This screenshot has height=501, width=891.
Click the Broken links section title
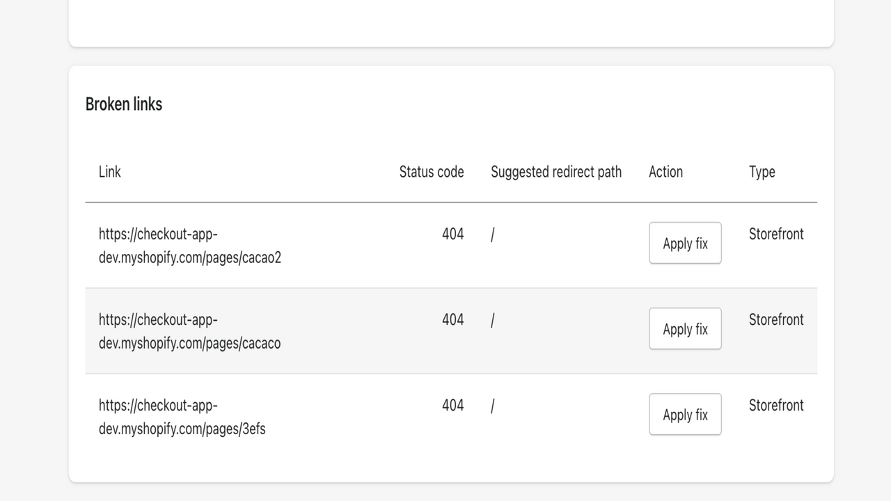click(x=123, y=104)
